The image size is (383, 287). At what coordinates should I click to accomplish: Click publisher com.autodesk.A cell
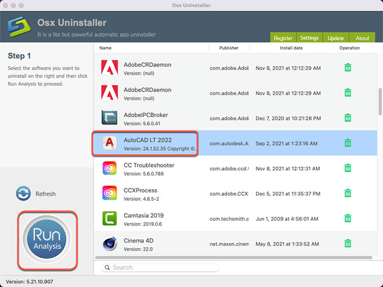point(229,143)
